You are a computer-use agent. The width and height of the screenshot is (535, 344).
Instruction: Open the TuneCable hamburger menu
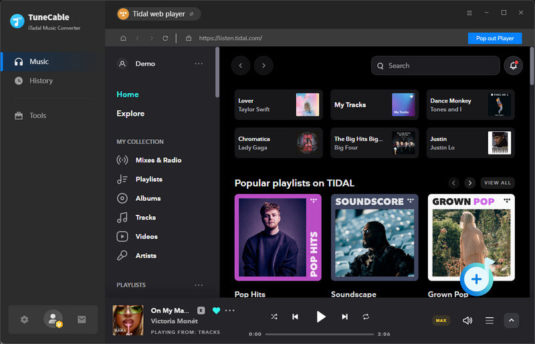point(469,13)
